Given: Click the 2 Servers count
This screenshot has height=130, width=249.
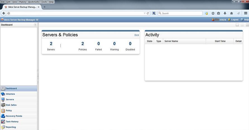Looking at the screenshot, I should [51, 44].
